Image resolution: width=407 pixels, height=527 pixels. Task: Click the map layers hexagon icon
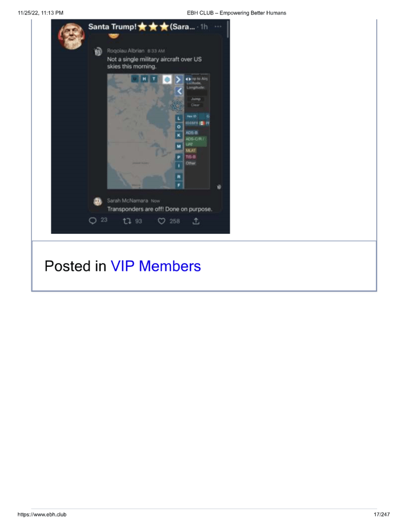pos(167,79)
